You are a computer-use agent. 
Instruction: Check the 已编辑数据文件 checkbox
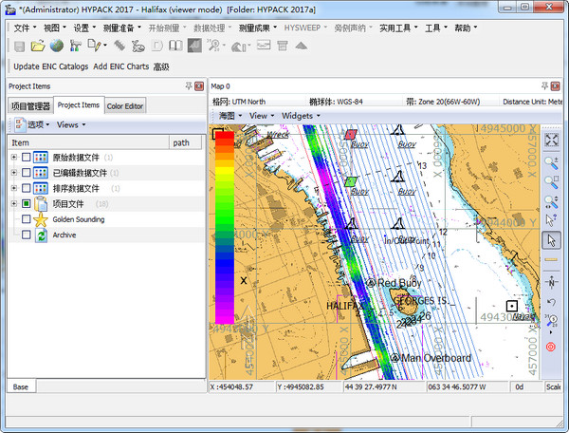tap(27, 173)
